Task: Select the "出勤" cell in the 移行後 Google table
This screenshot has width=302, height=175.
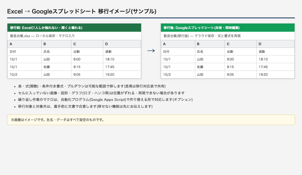Action: click(241, 52)
